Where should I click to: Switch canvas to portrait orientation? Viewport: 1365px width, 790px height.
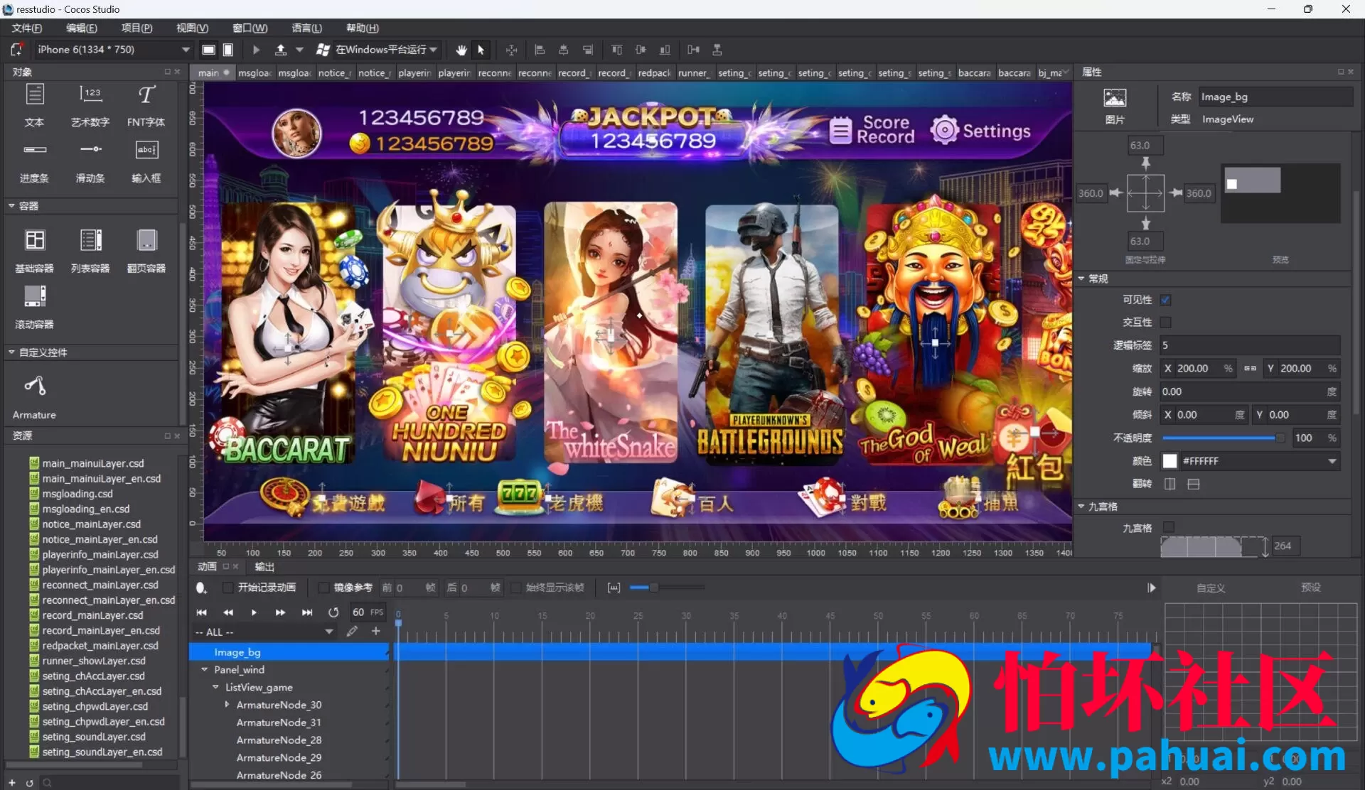pyautogui.click(x=228, y=50)
